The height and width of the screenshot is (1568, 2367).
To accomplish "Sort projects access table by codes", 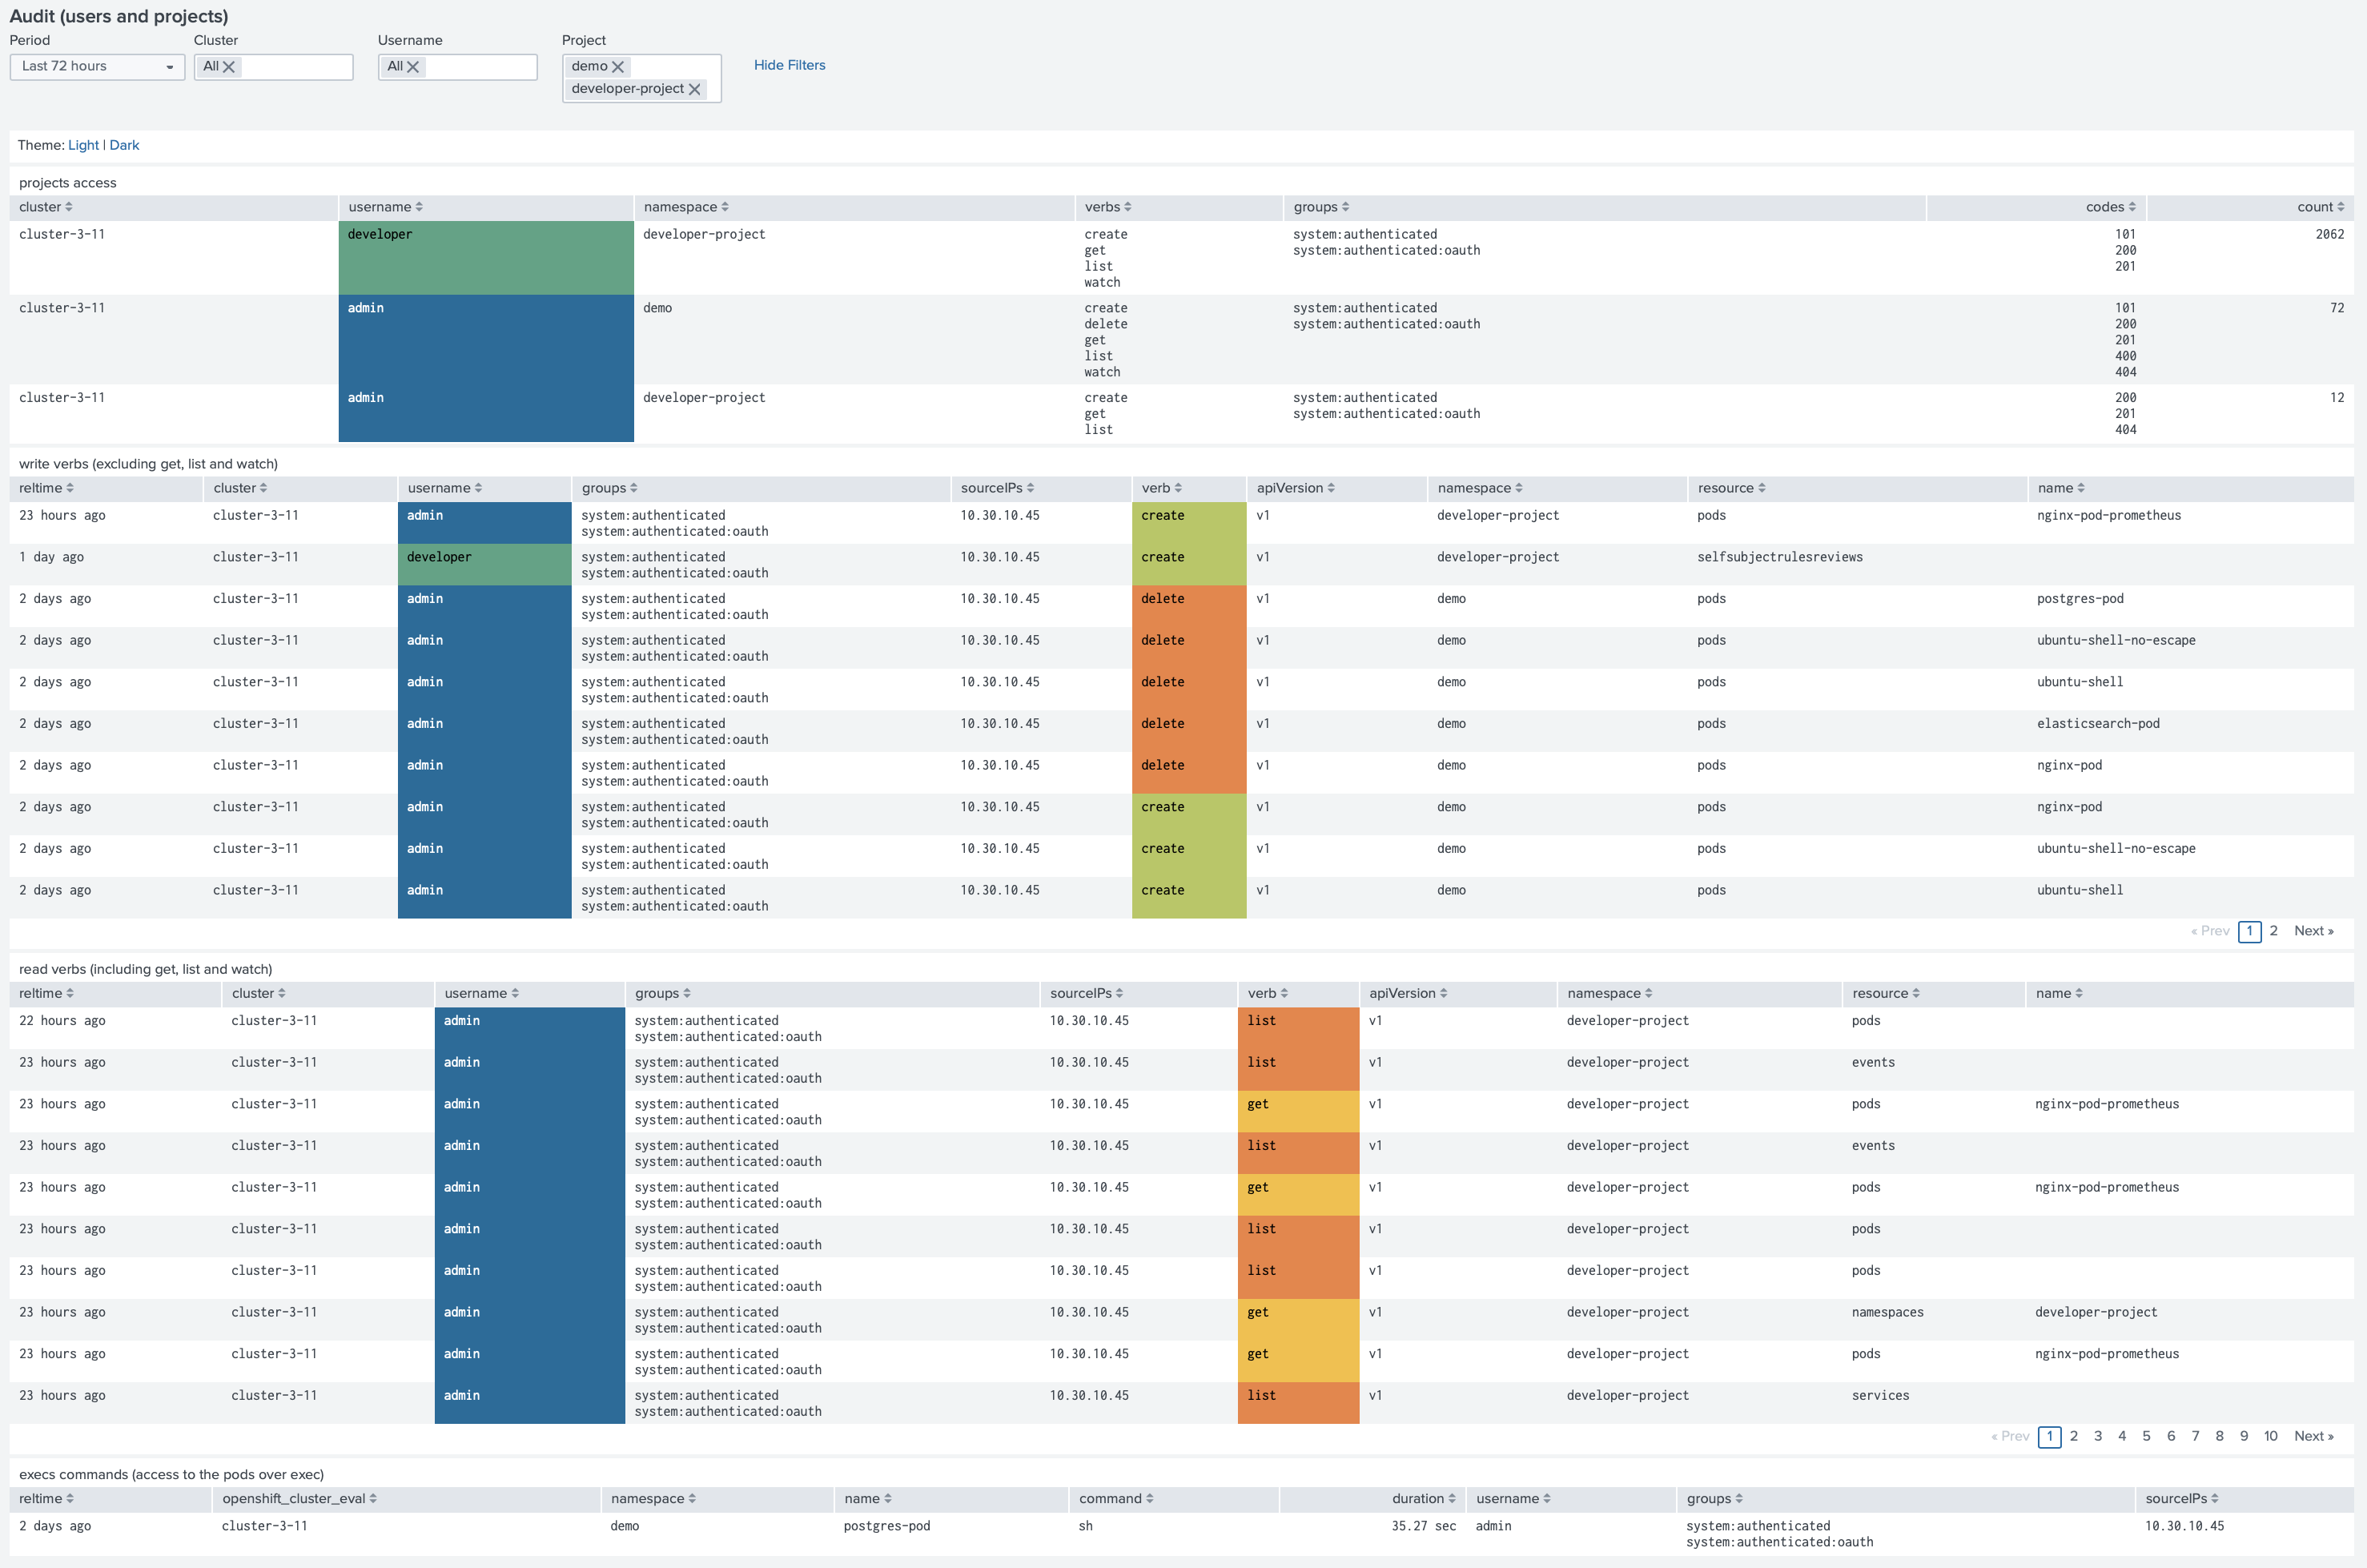I will (2110, 207).
